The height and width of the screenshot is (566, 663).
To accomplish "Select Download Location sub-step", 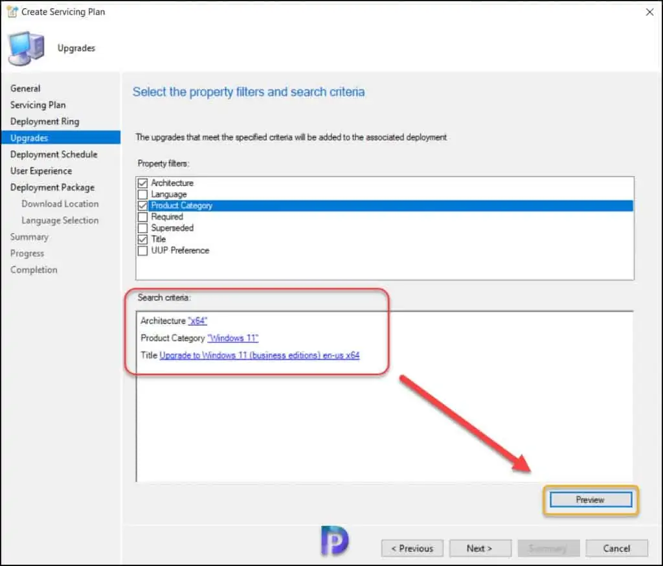I will [x=60, y=204].
